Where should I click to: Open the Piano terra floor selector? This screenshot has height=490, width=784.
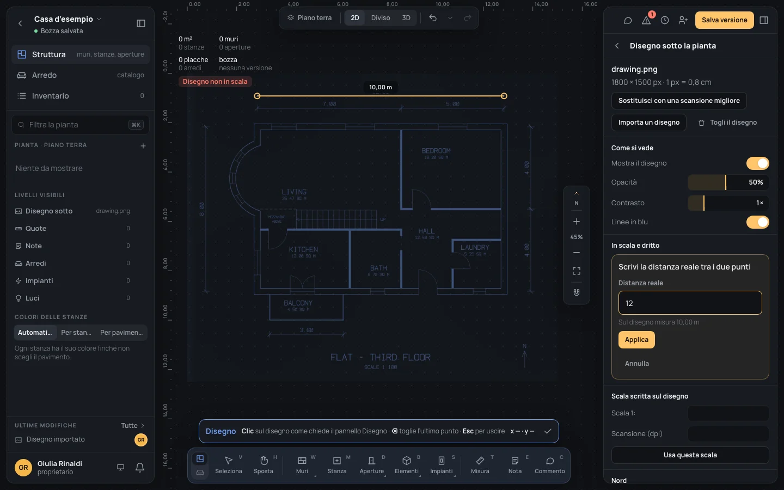pos(310,18)
